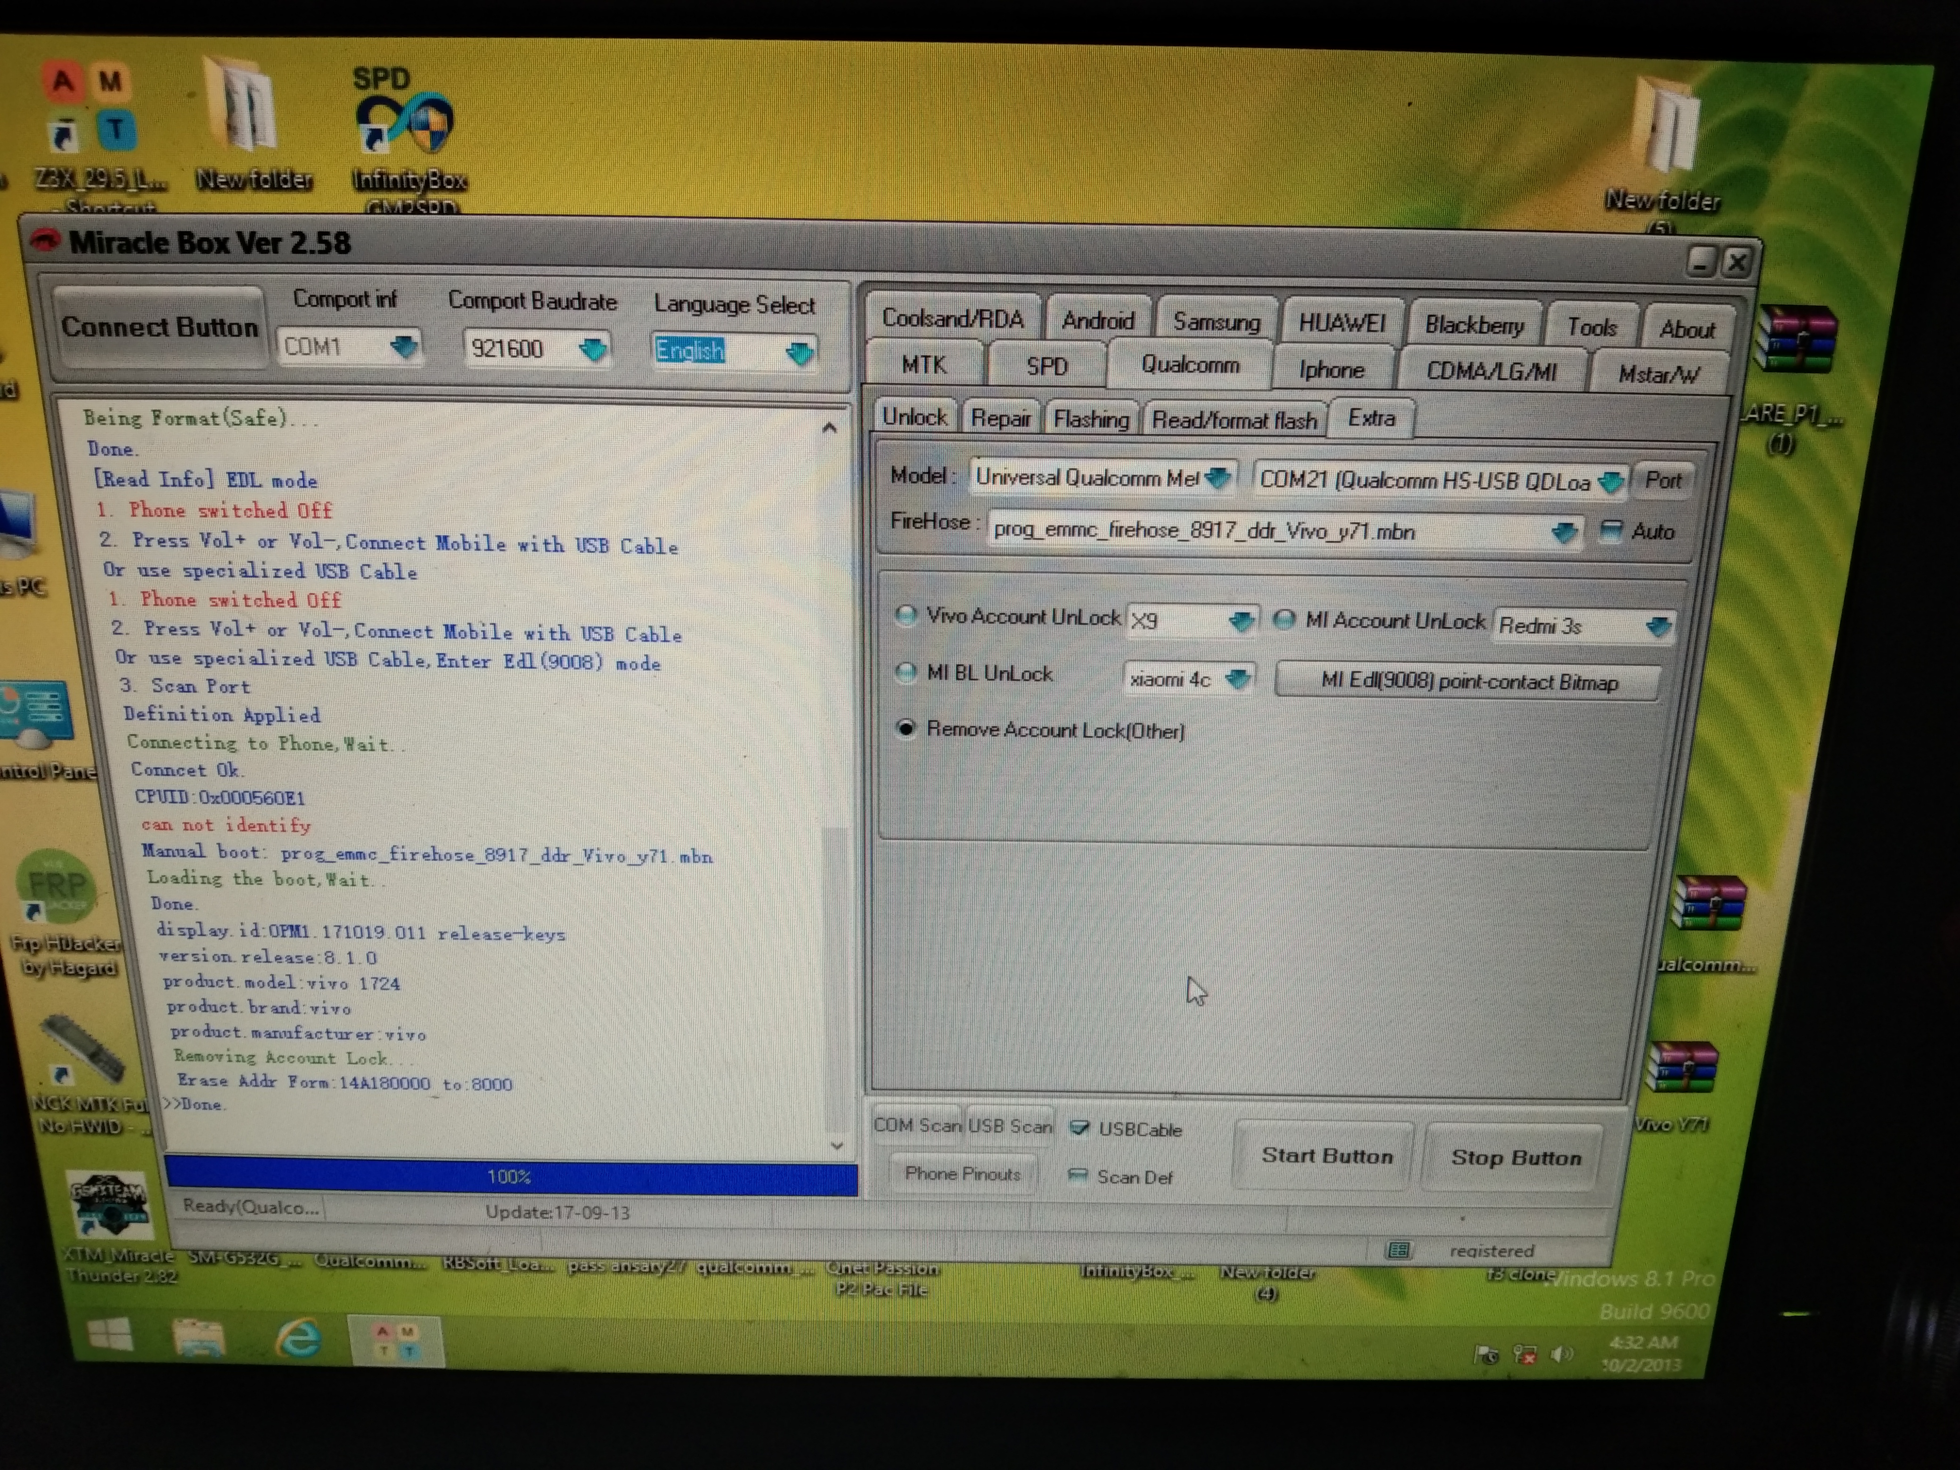This screenshot has width=1960, height=1470.
Task: Open the Redmi 3s model dropdown
Action: [1658, 627]
